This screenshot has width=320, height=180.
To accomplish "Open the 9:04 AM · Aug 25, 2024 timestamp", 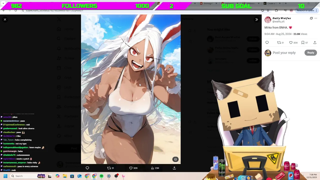I will 278,34.
